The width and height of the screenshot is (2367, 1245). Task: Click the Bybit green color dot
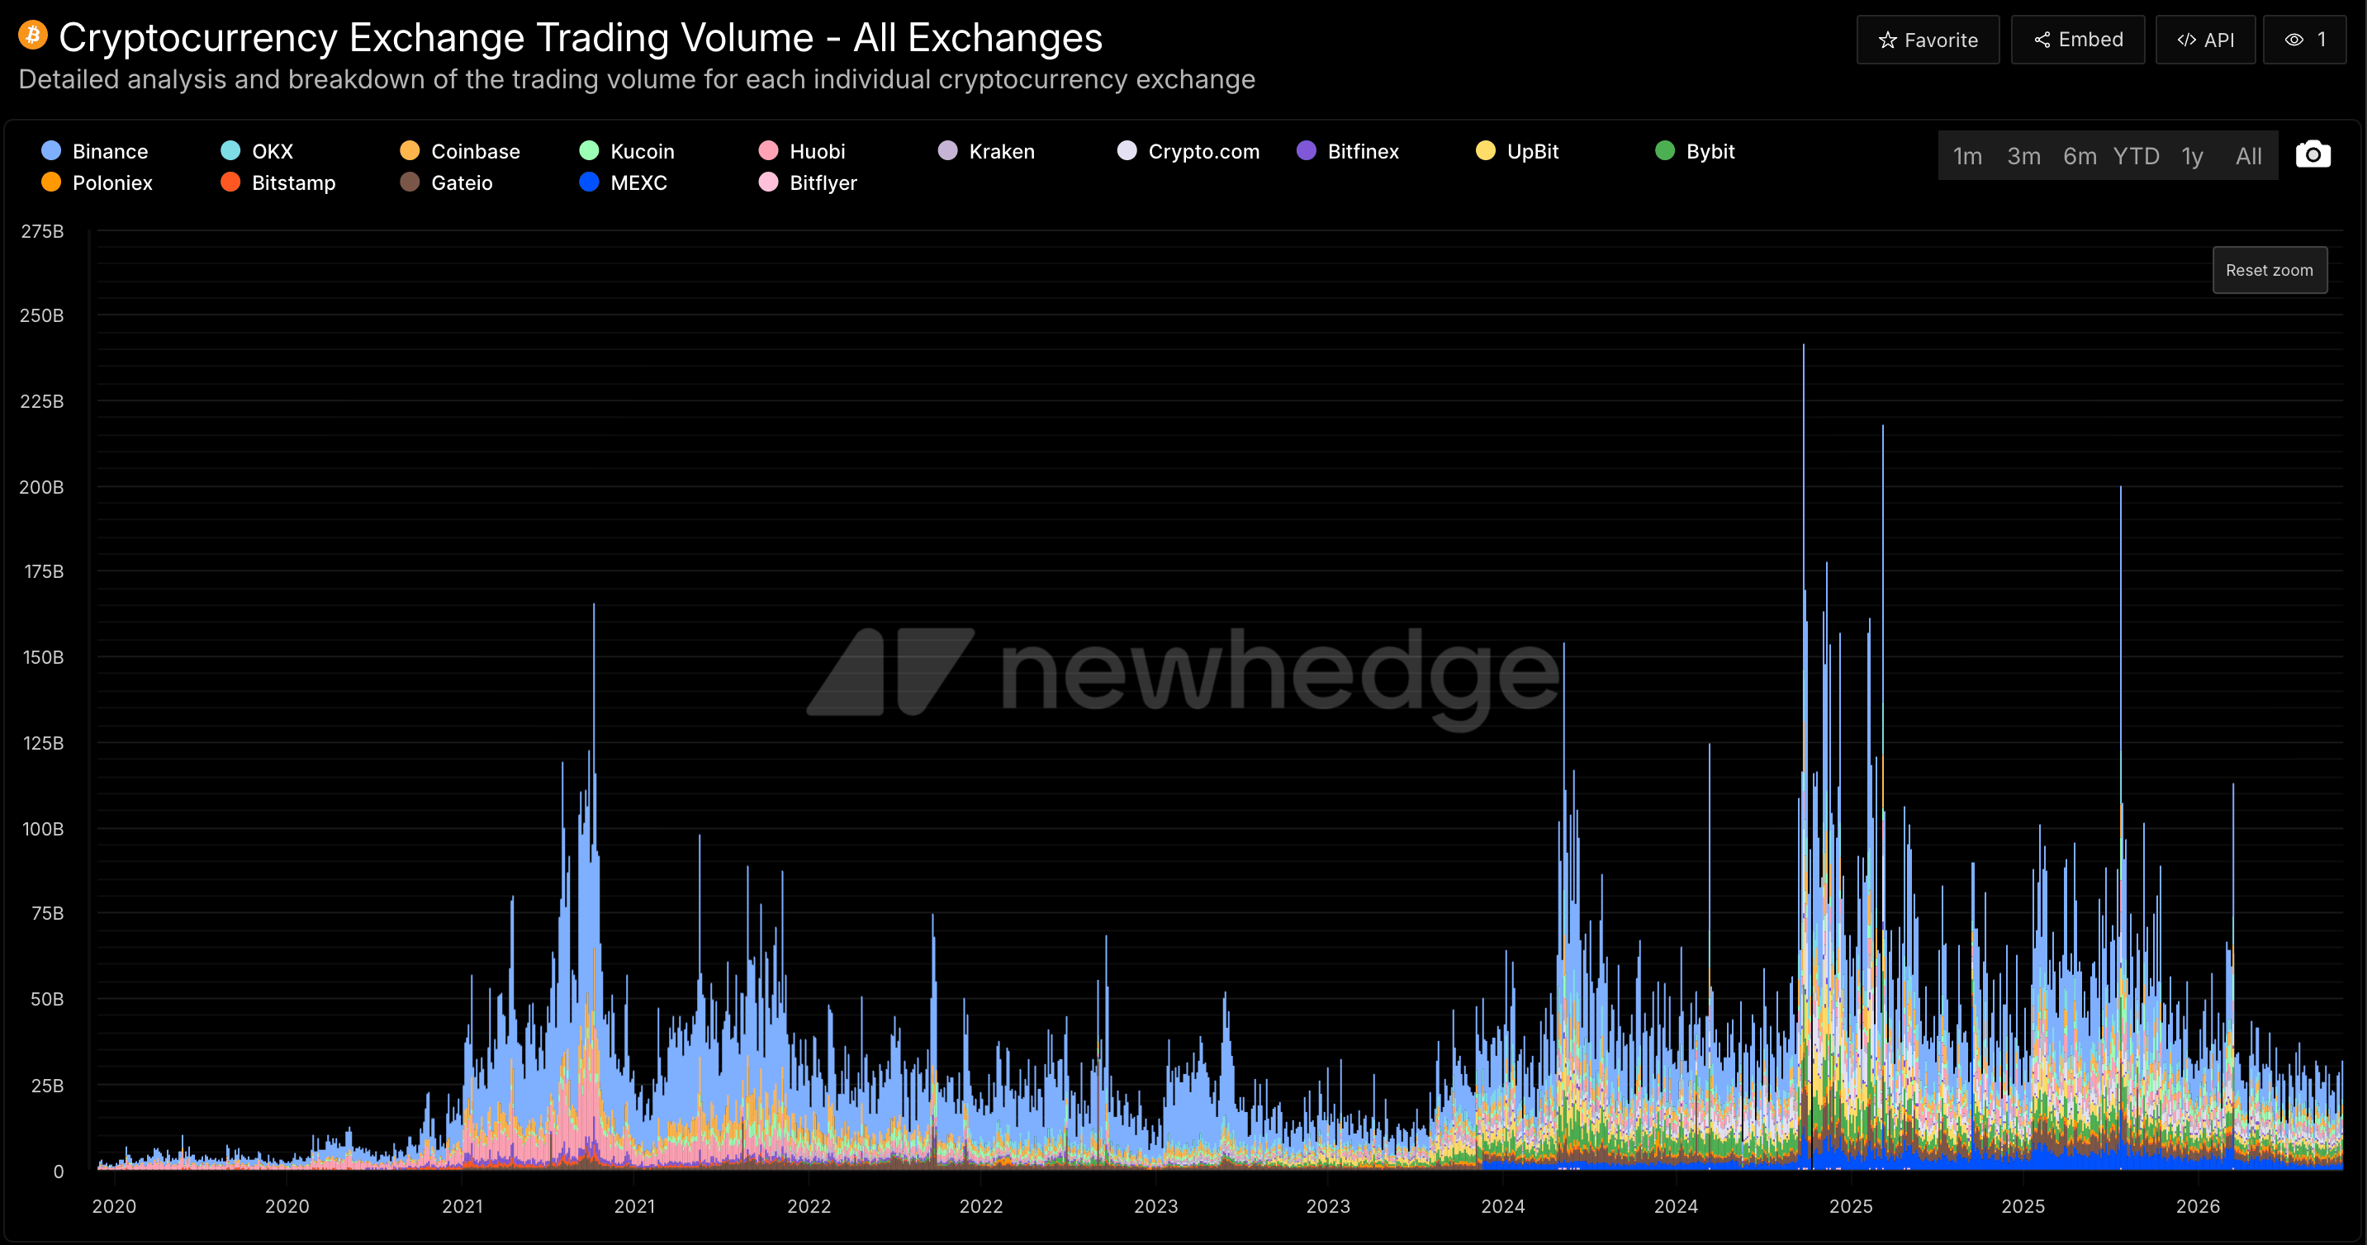[x=1664, y=151]
